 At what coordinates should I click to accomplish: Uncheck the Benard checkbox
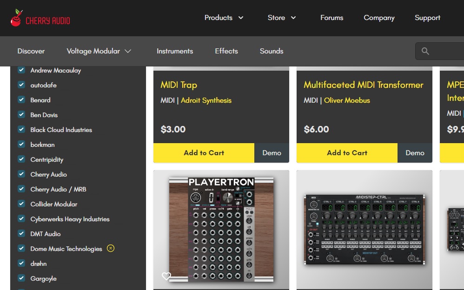coord(21,99)
